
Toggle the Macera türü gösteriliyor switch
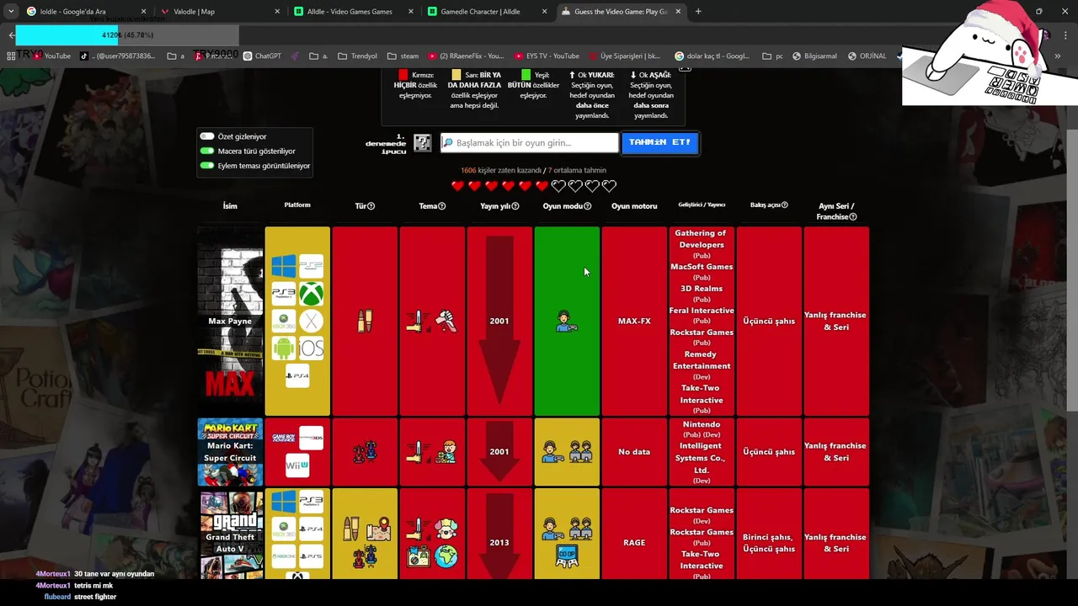point(207,151)
